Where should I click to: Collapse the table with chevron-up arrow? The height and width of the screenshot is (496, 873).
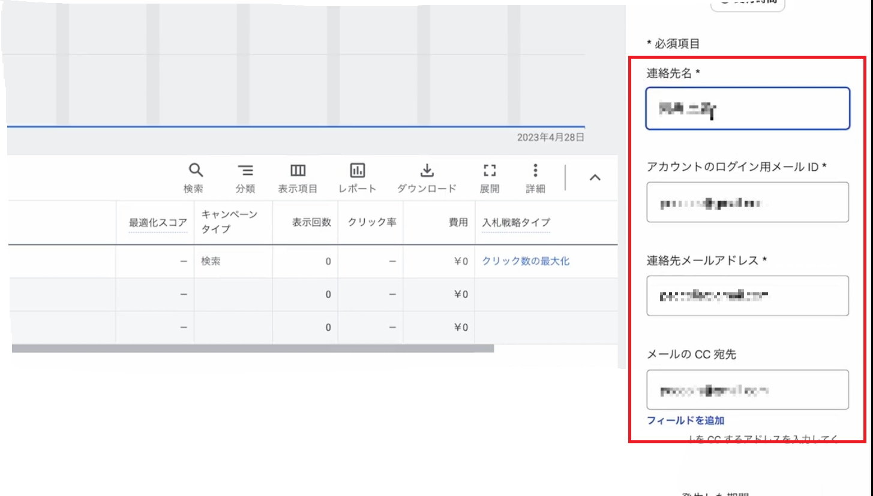click(x=595, y=177)
